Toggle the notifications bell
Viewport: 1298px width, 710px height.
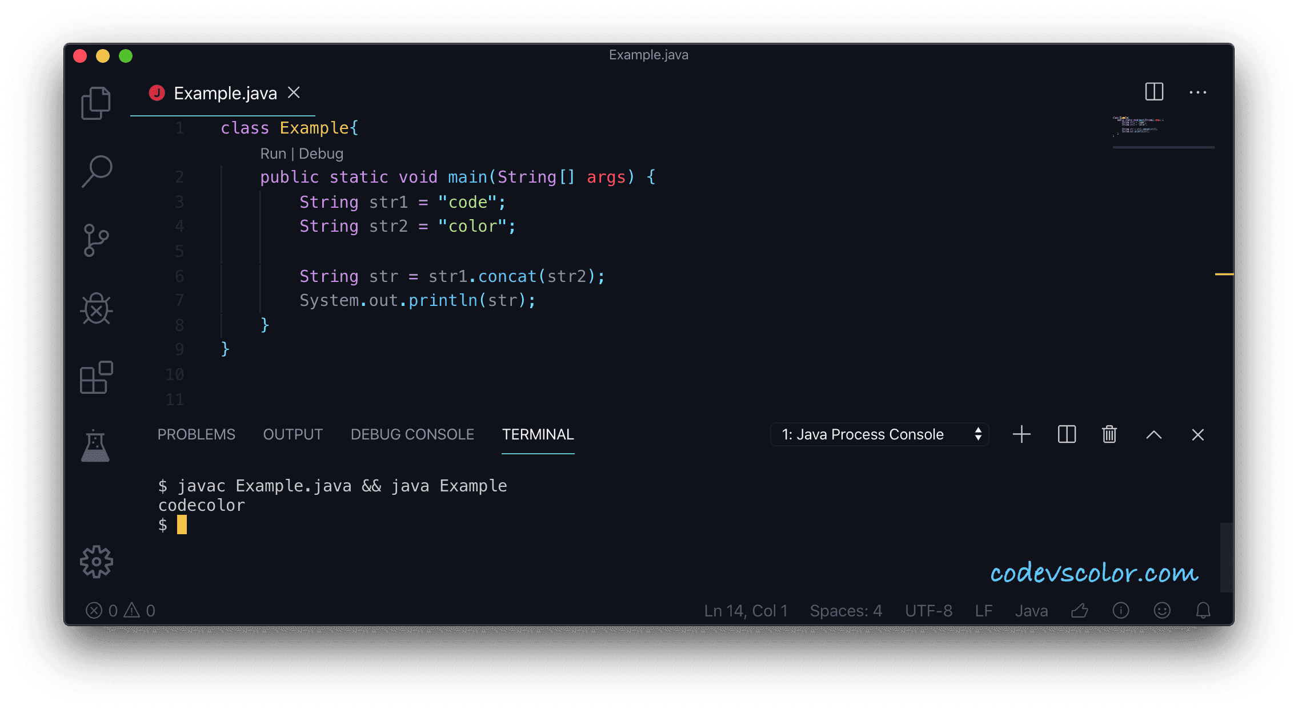click(x=1203, y=610)
